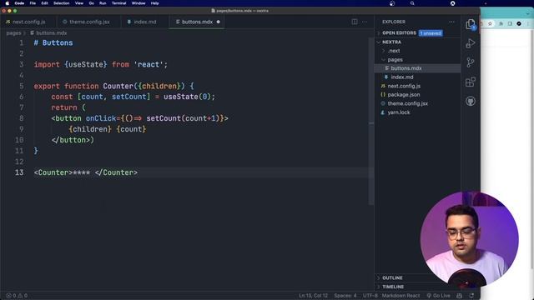Click the Apple menu icon

click(x=8, y=3)
